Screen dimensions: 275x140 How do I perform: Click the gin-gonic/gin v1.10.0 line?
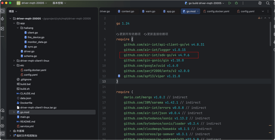click(154, 60)
